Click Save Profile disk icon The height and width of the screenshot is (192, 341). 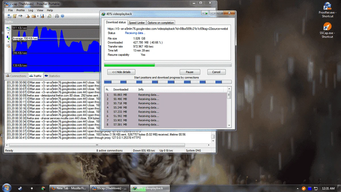(x=42, y=16)
